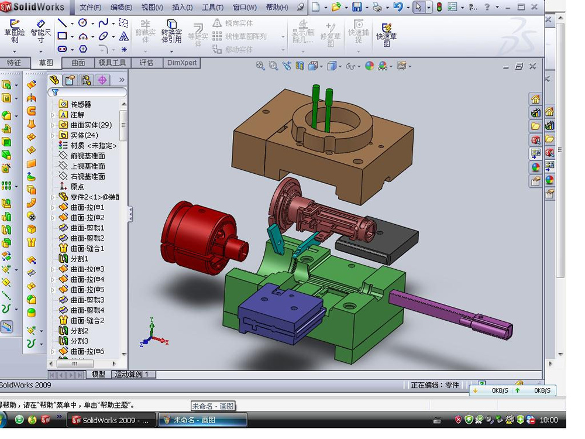Select the Rectangle sketch tool

click(63, 36)
